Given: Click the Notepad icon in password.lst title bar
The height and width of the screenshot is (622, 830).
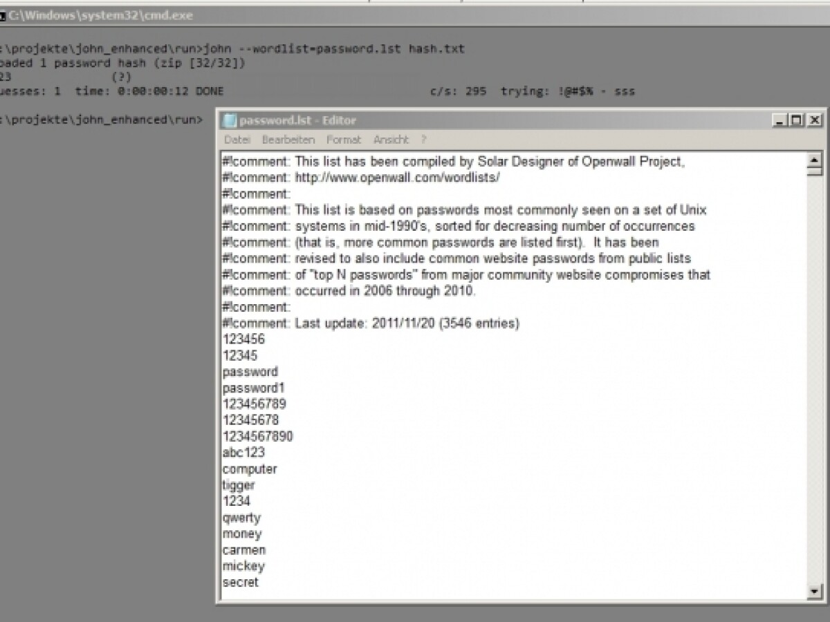Looking at the screenshot, I should point(229,121).
